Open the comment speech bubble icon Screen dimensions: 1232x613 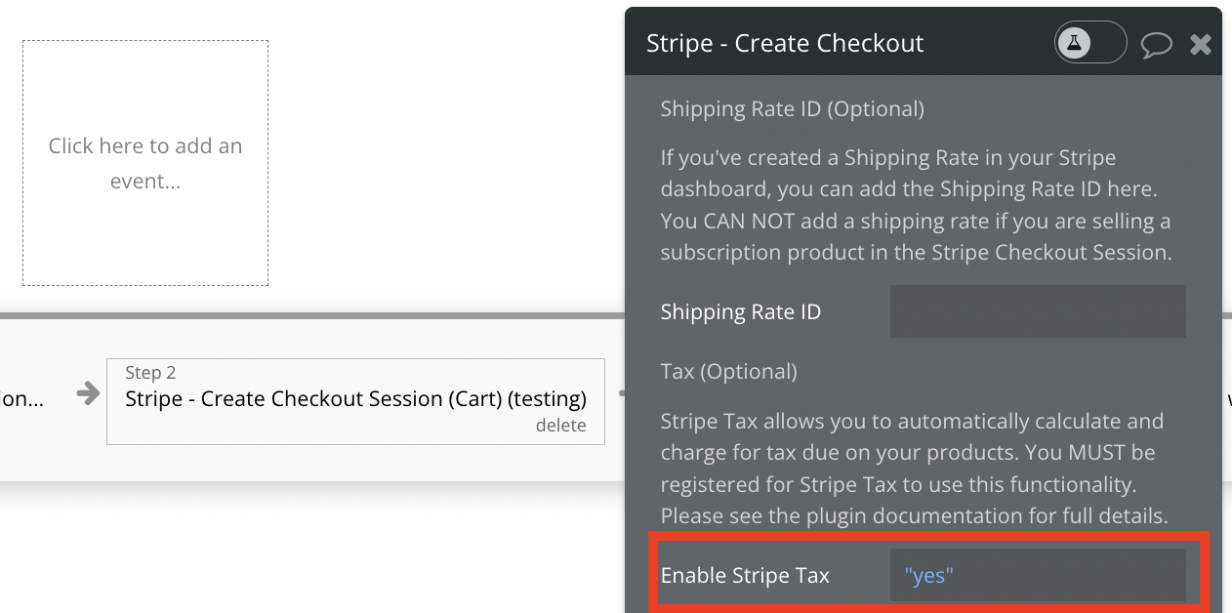pyautogui.click(x=1157, y=45)
